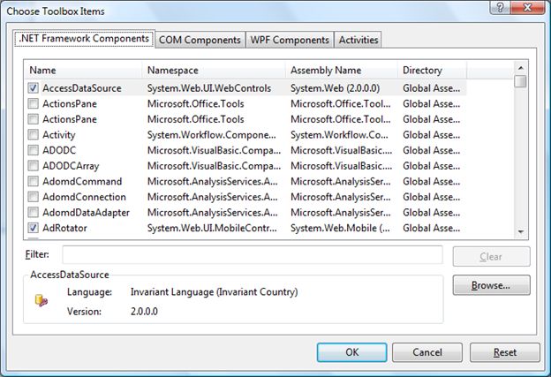Select the AccessDataSource row name
Viewport: 551px width, 377px height.
pyautogui.click(x=82, y=88)
